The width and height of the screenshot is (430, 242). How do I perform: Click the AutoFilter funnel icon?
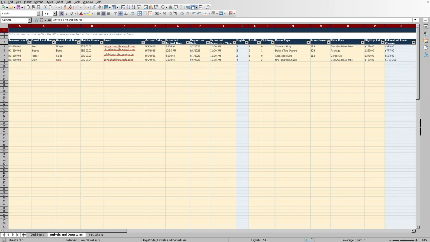[139, 7]
